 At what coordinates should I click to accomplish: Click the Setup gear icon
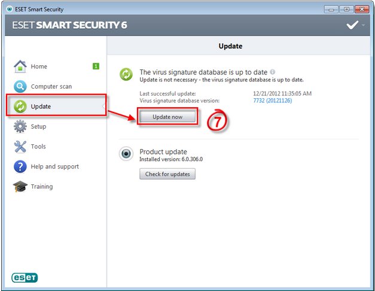tap(20, 126)
